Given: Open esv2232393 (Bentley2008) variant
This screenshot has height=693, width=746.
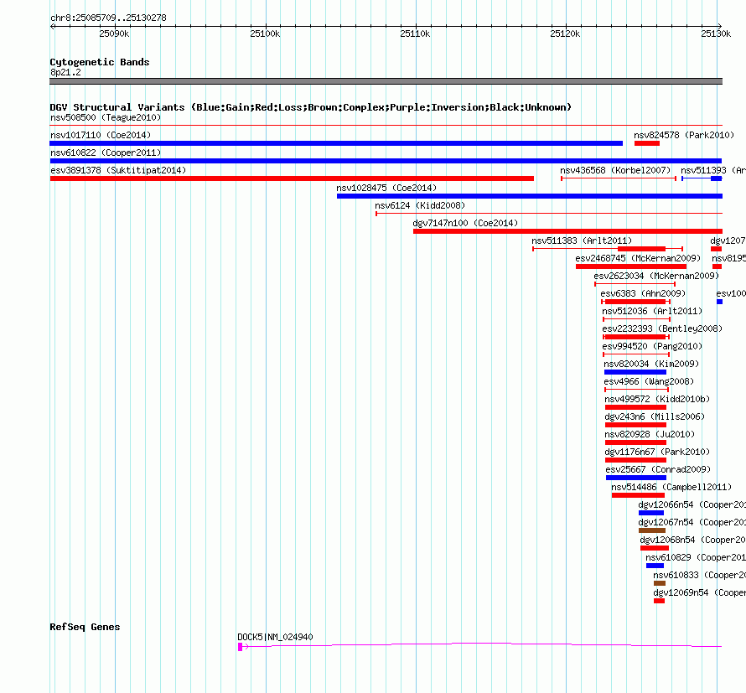Looking at the screenshot, I should [636, 337].
